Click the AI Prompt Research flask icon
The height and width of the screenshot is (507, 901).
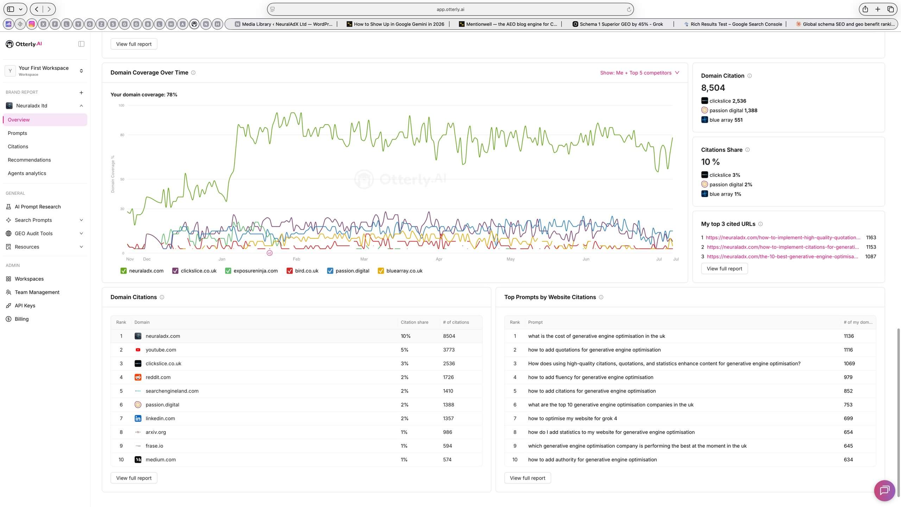point(8,207)
